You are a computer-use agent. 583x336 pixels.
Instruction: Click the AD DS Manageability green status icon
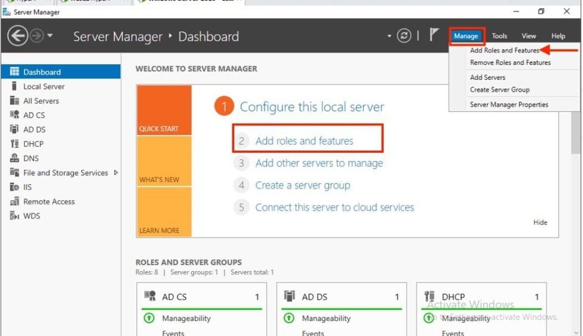tap(289, 318)
